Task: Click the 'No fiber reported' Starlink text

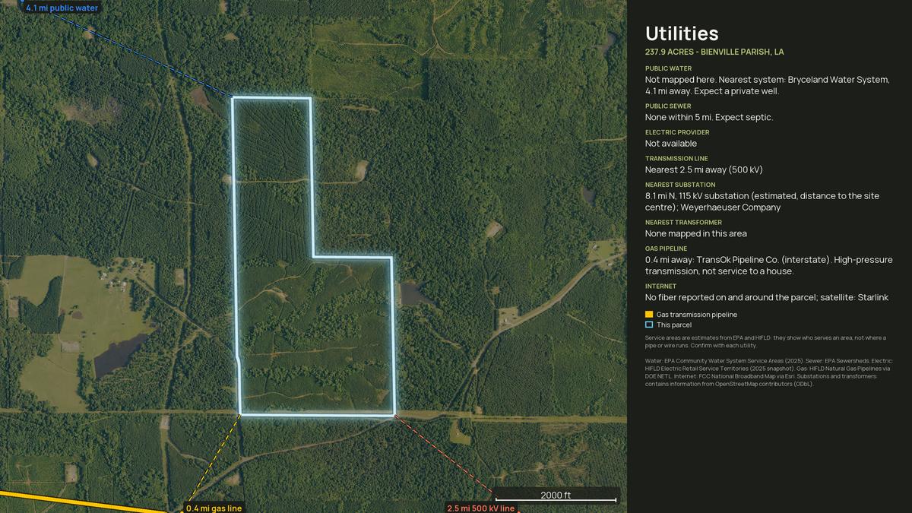Action: (x=767, y=297)
